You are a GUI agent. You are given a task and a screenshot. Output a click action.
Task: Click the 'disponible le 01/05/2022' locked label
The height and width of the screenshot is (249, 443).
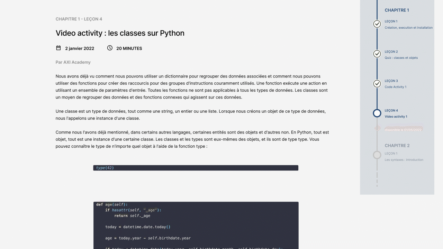(403, 129)
